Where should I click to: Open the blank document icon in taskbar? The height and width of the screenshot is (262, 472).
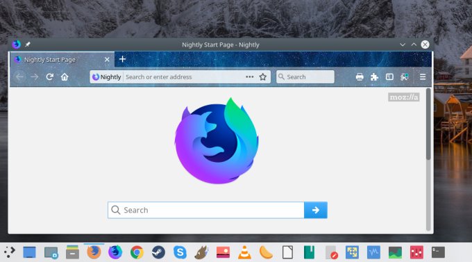(287, 252)
